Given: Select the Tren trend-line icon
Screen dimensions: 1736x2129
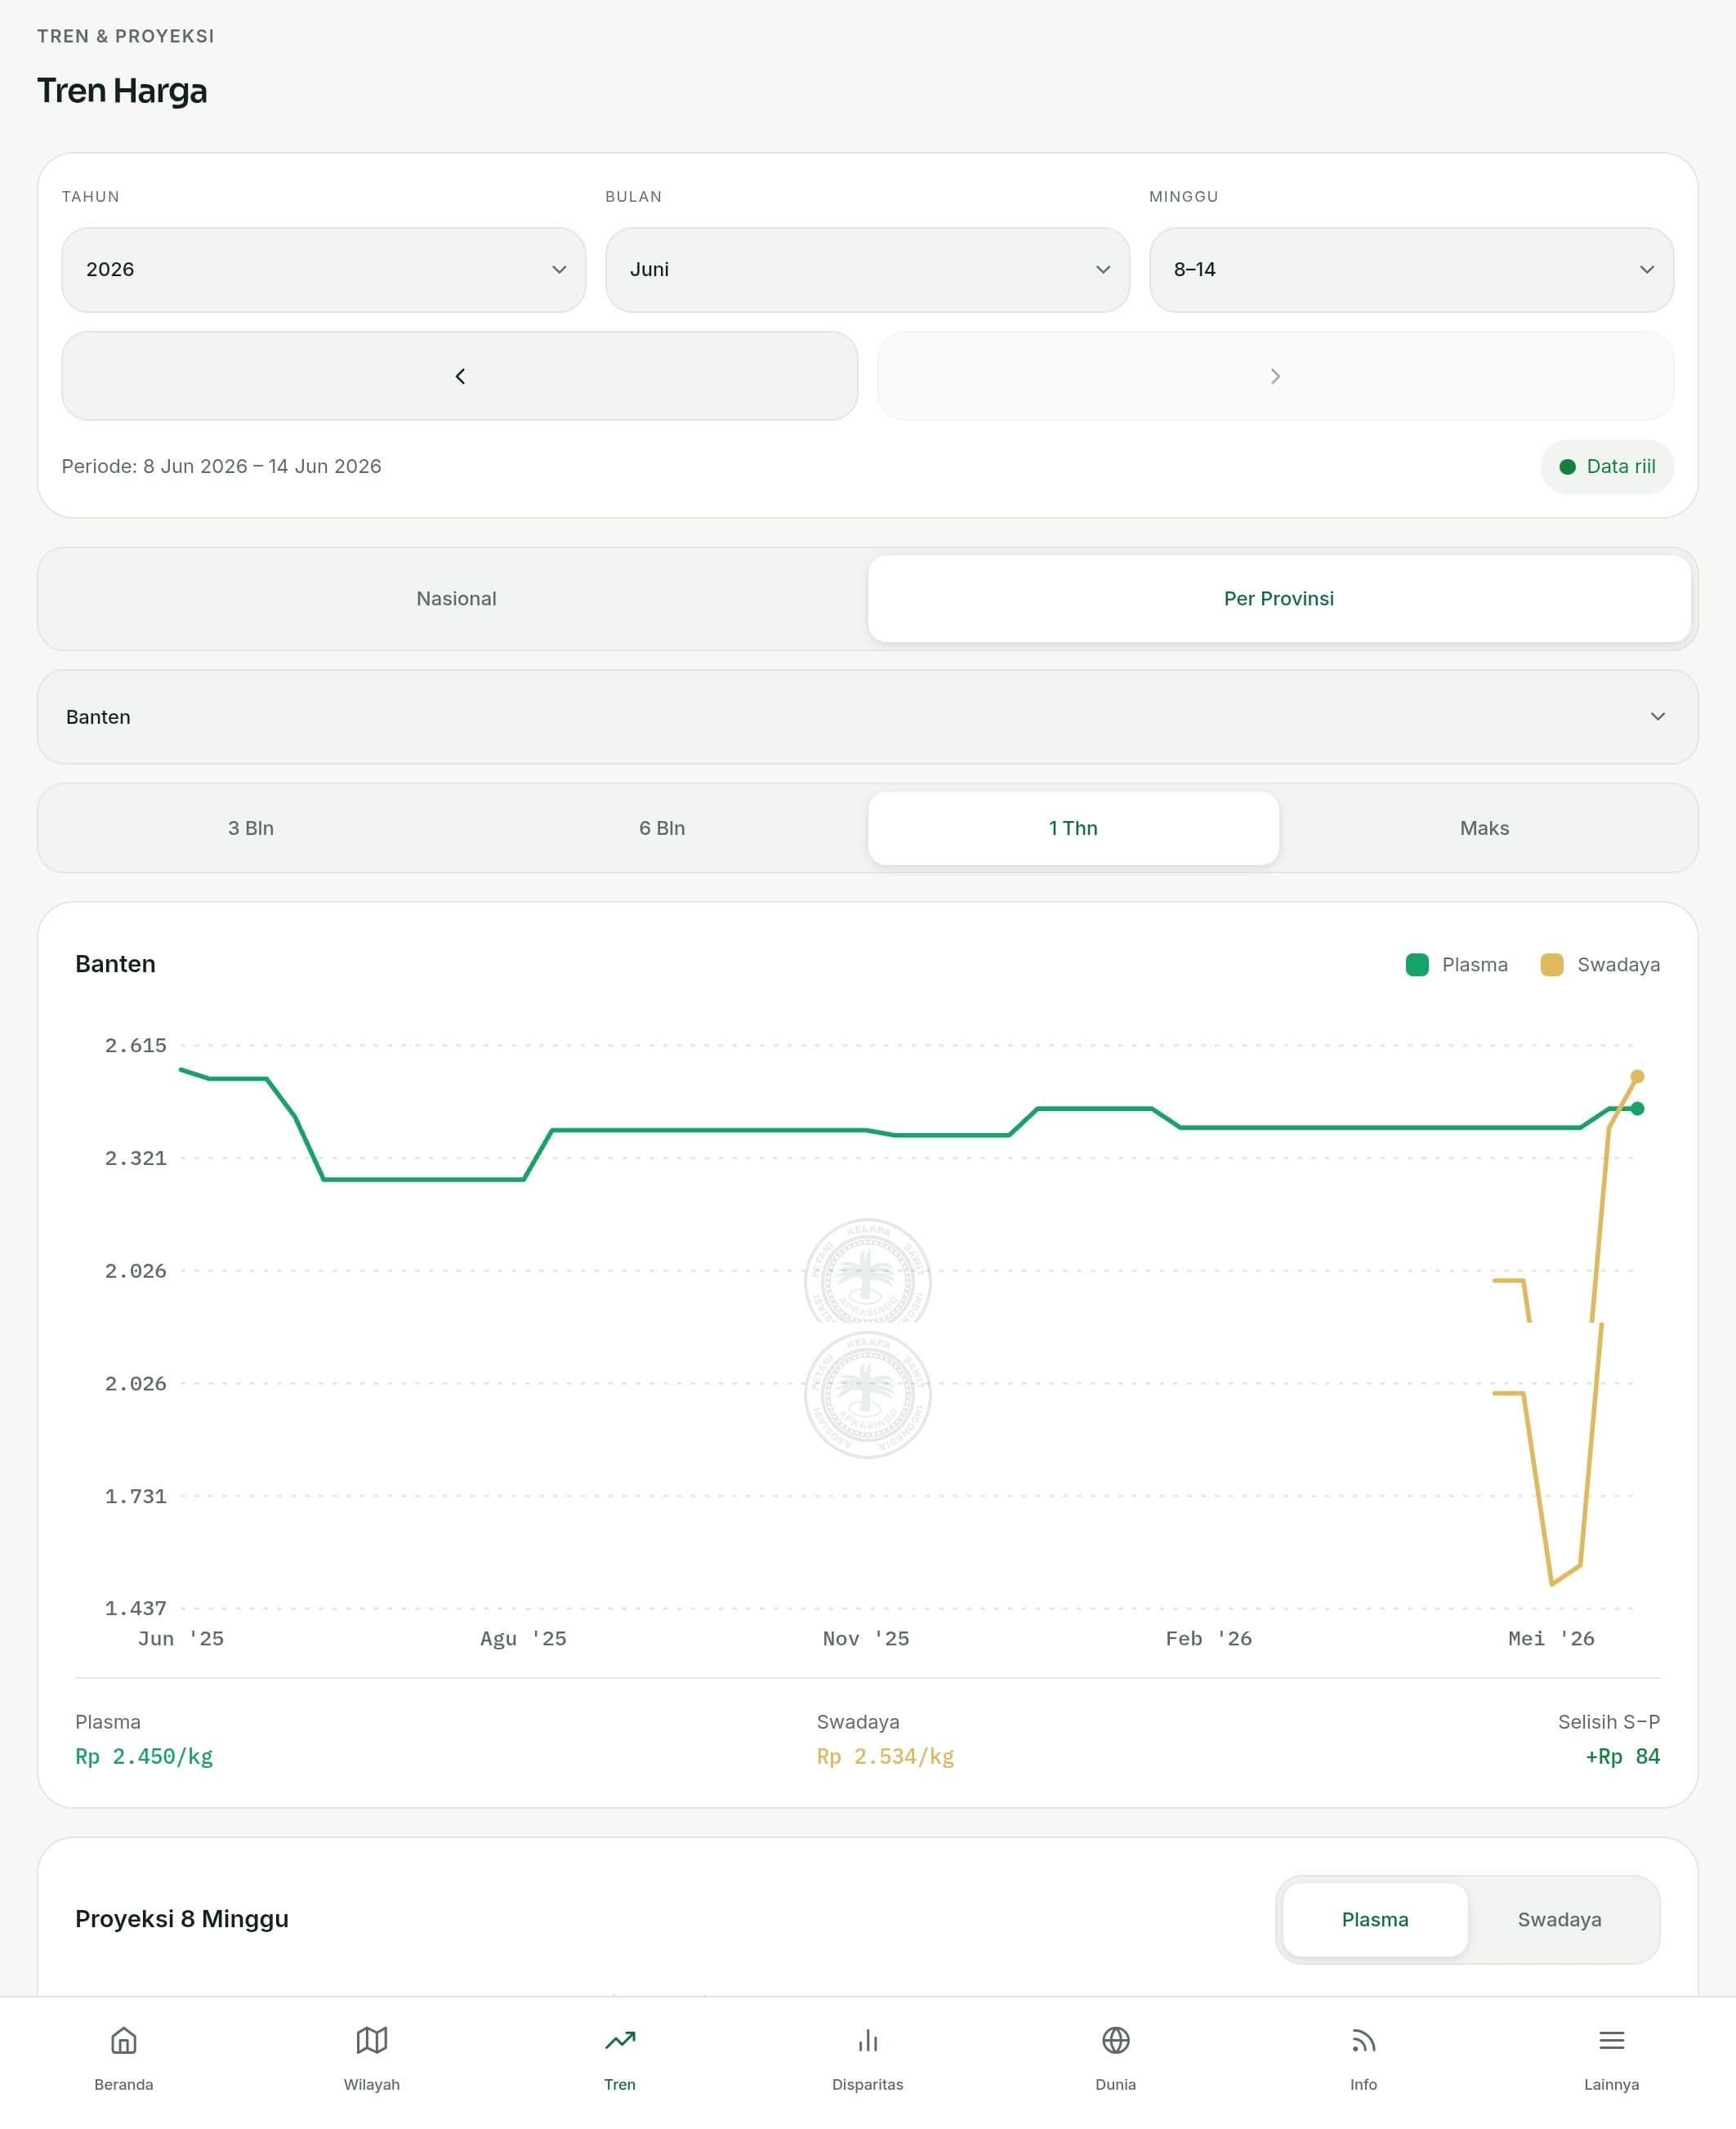Looking at the screenshot, I should (620, 2040).
